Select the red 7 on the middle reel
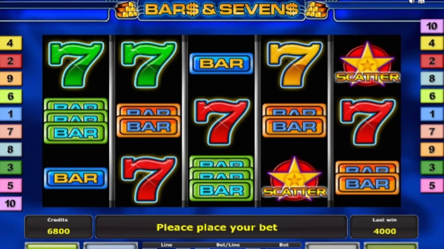The width and height of the screenshot is (444, 249). click(221, 122)
